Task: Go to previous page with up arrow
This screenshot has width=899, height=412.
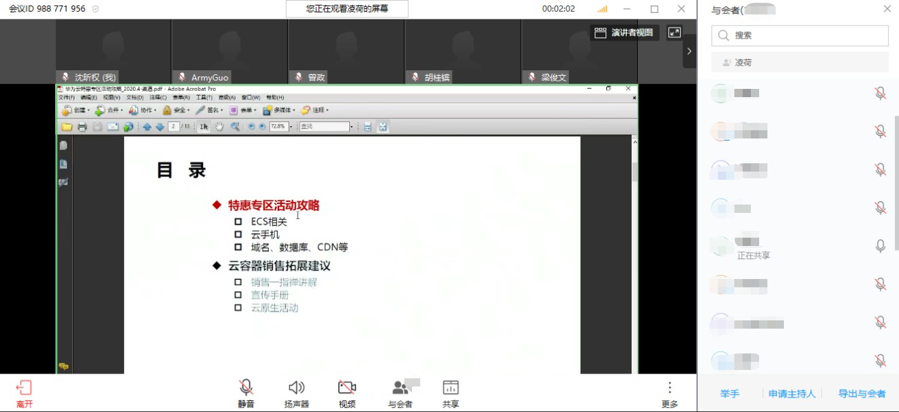Action: pos(147,127)
